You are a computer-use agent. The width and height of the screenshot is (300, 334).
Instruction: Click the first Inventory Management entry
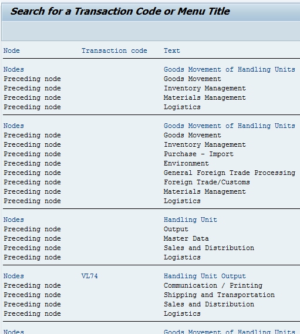[x=204, y=88]
